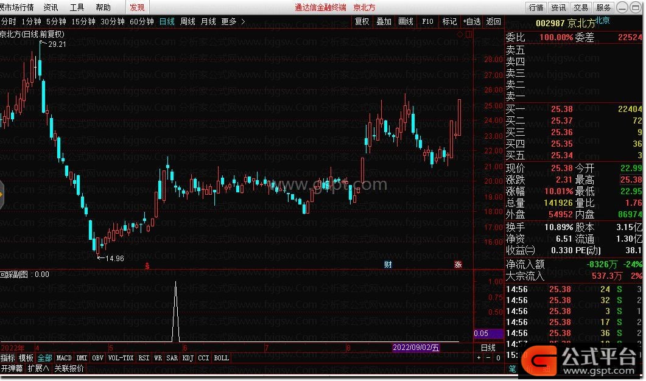Select the 1分钟 period
646x381 pixels.
pos(31,21)
